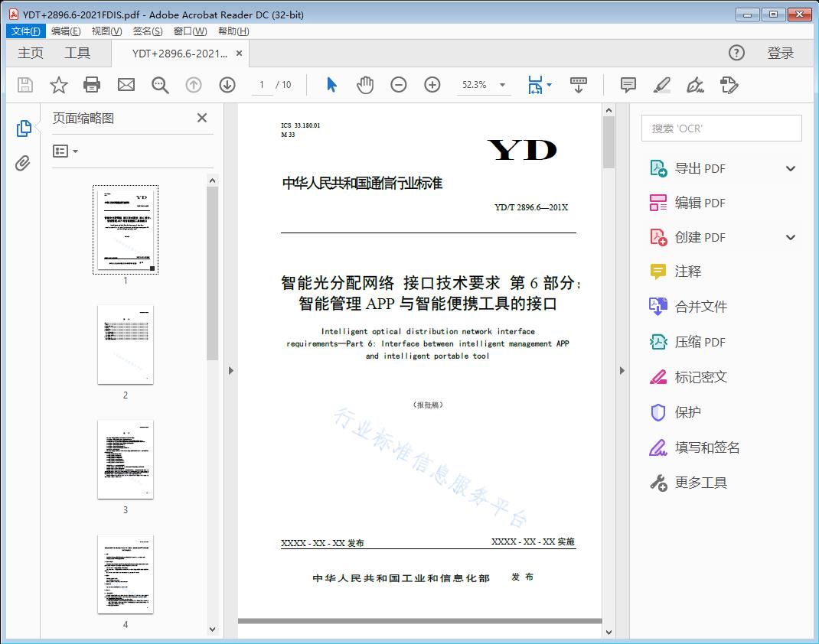Expand the 创建 PDF chevron

tap(790, 237)
